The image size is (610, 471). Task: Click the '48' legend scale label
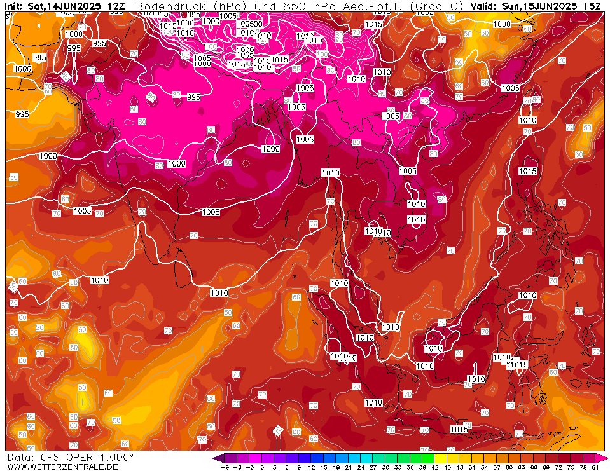point(459,467)
